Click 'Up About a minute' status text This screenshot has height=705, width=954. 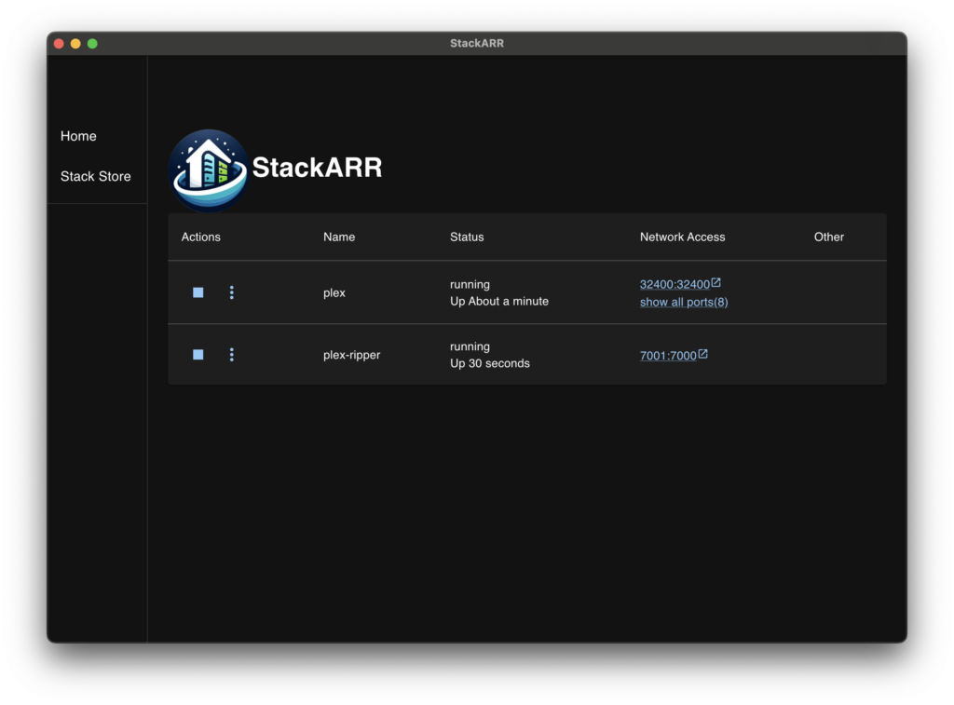pos(499,302)
